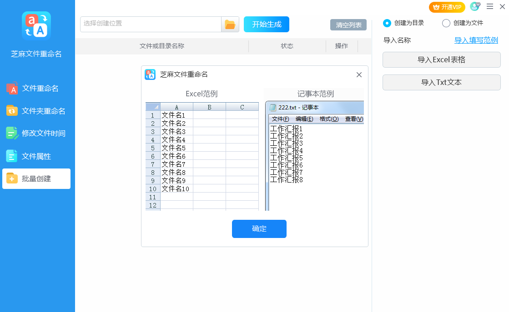Click 导入Txt文本 import button
509x312 pixels.
(x=441, y=82)
